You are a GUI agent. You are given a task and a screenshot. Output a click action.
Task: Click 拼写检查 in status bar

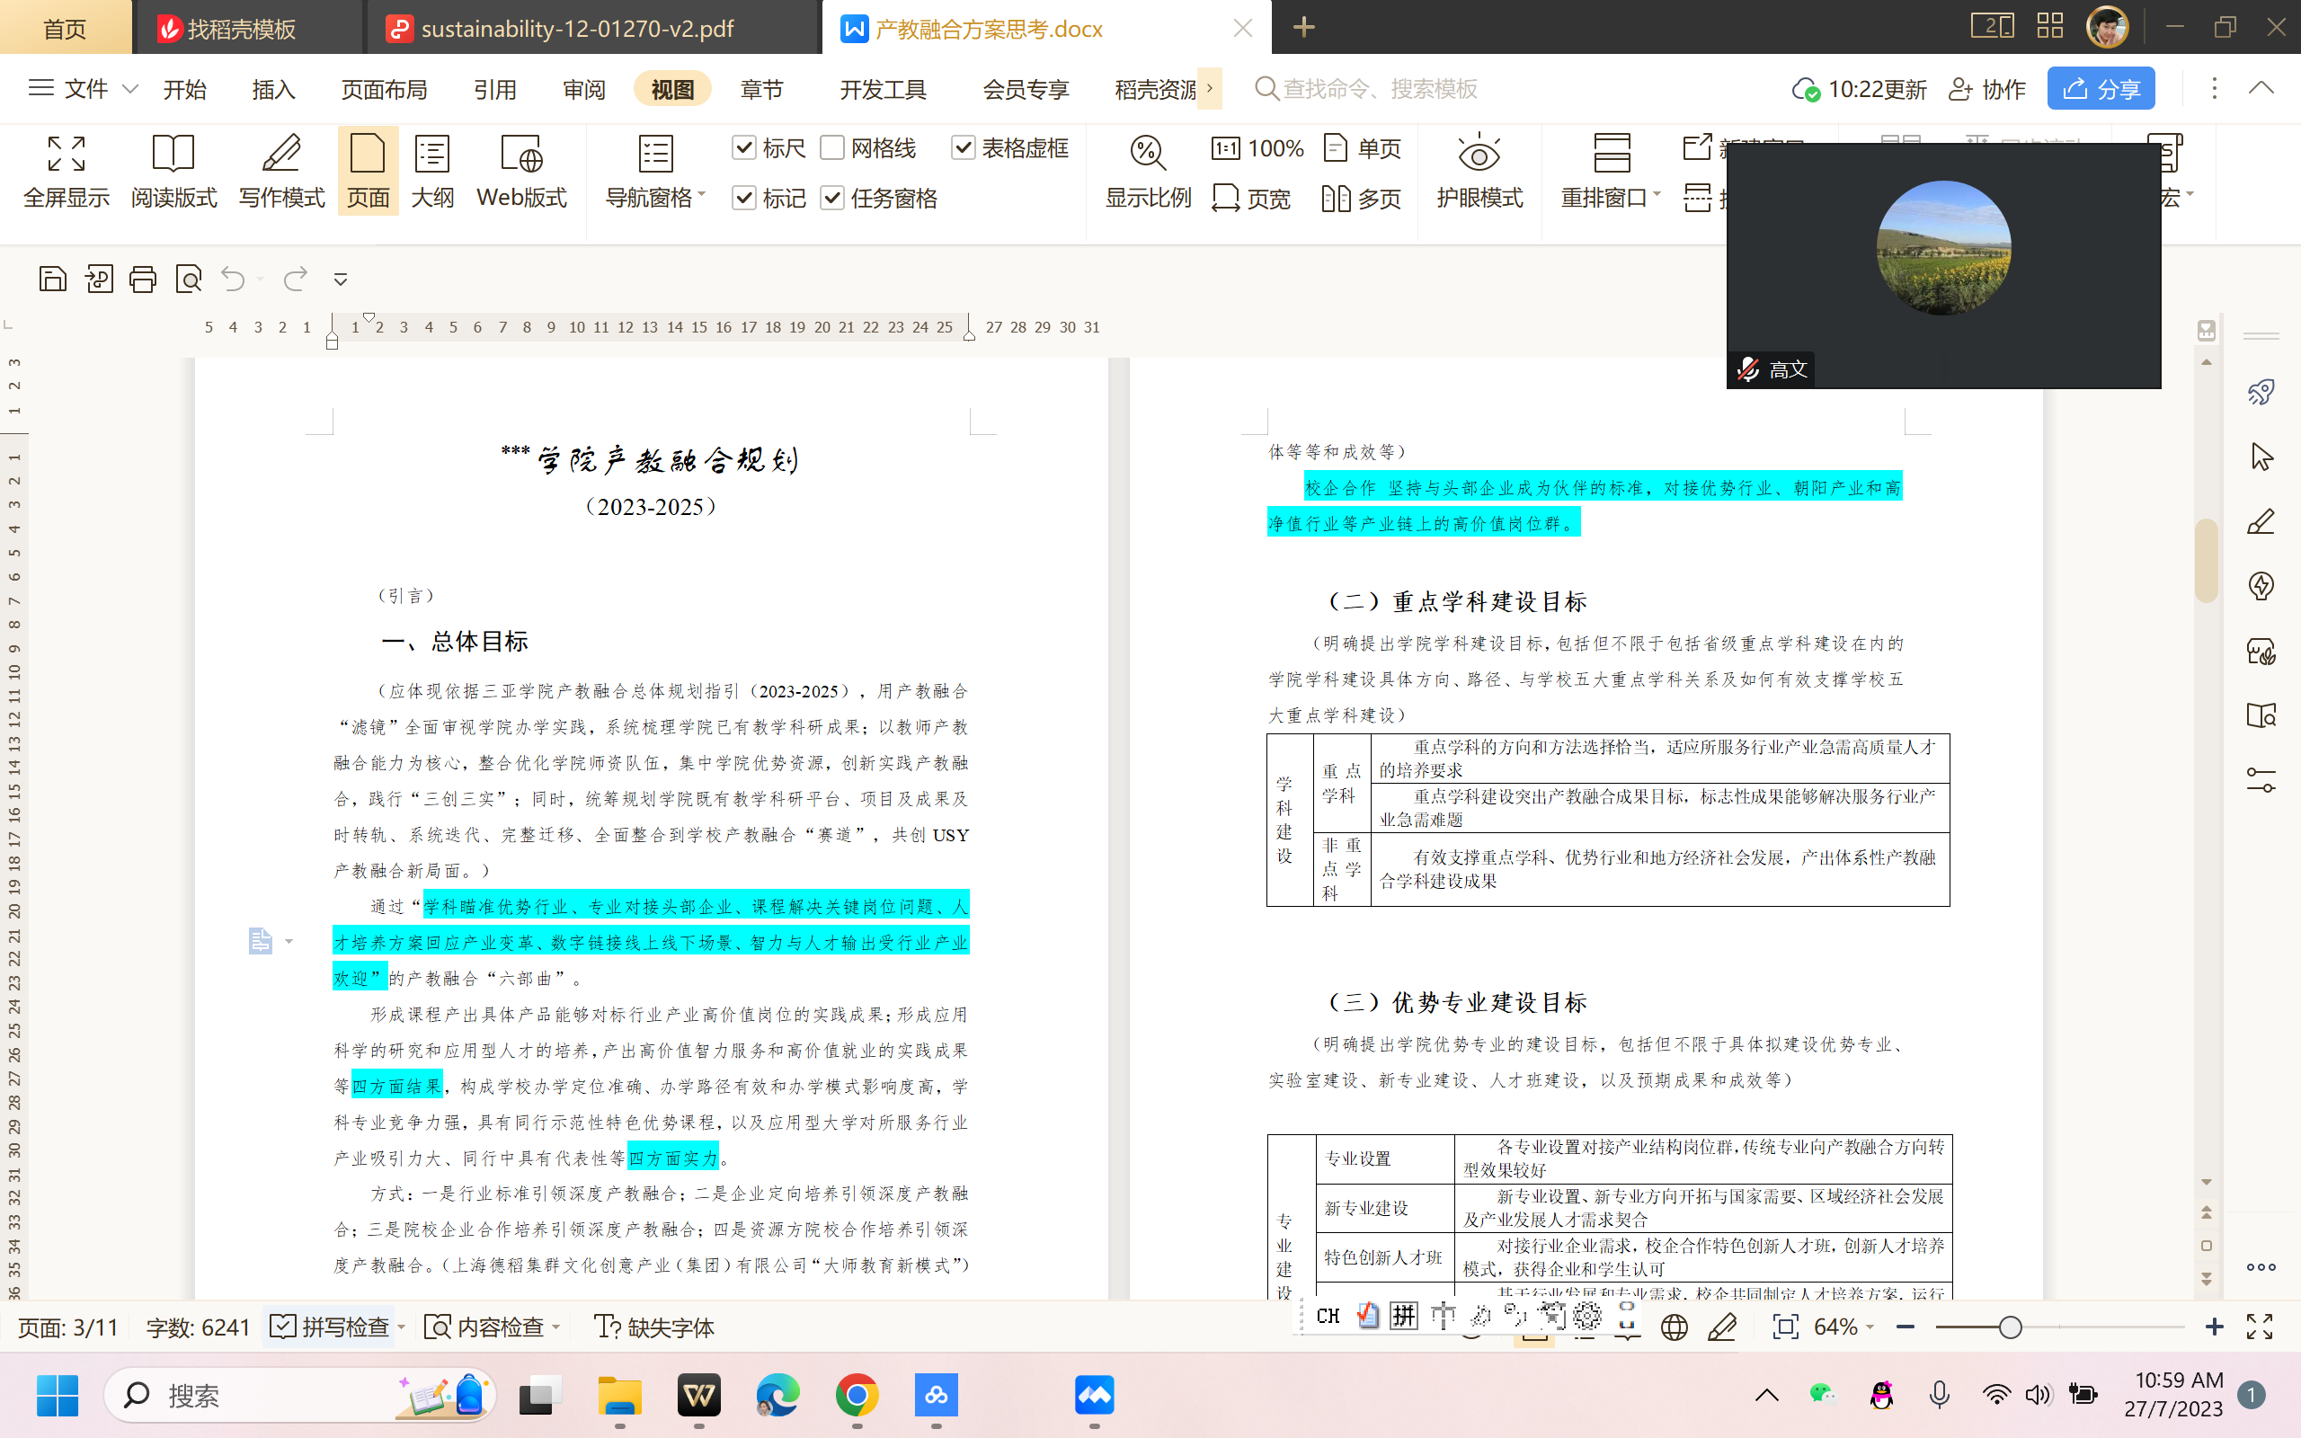[333, 1327]
